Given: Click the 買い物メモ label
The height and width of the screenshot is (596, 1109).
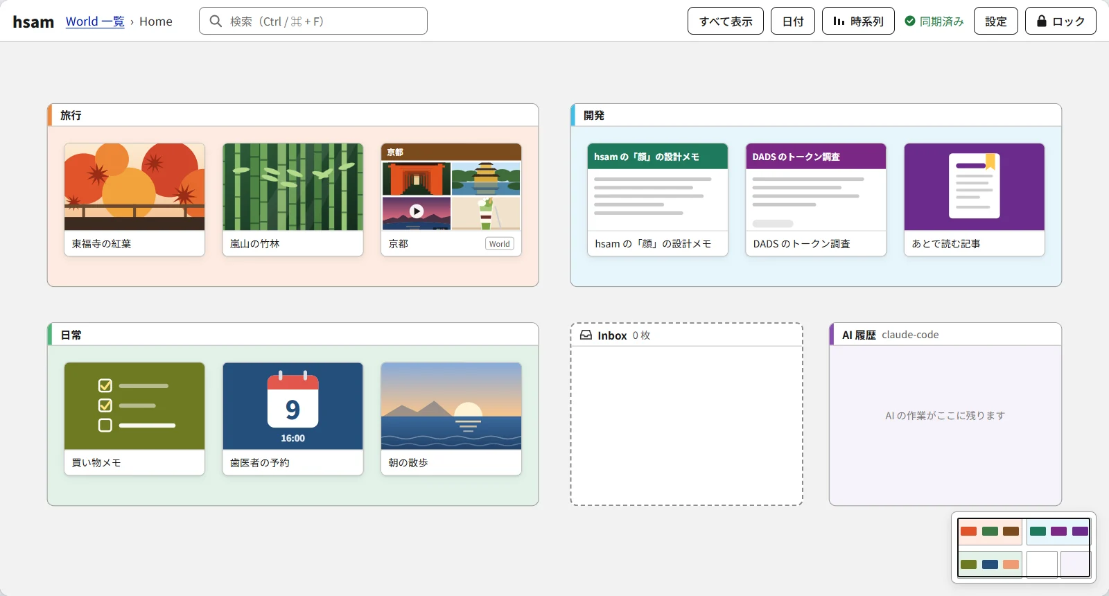Looking at the screenshot, I should 96,463.
